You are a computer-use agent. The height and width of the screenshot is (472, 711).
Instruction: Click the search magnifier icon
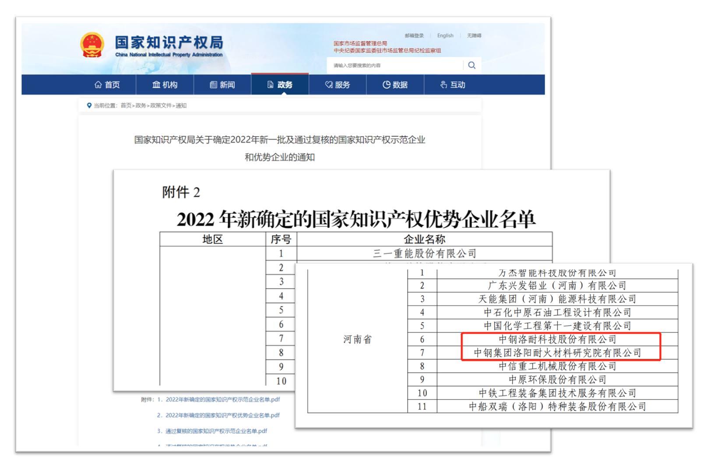click(x=472, y=65)
